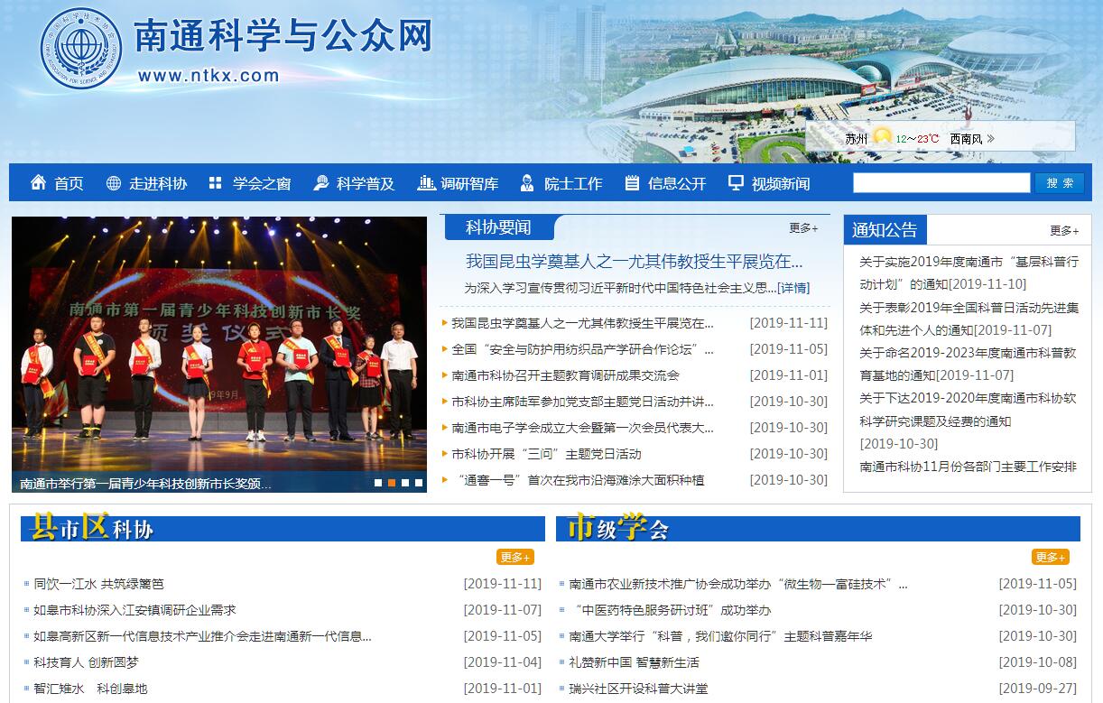Screen dimensions: 1103x703
Task: Open notice 关于下达2019-2020年度南通市科协软科学研究课题
Action: pyautogui.click(x=968, y=421)
